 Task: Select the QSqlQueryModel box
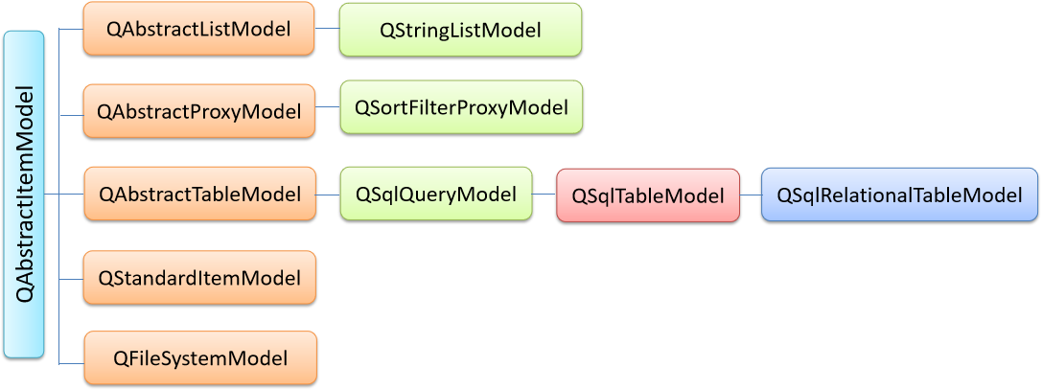[436, 194]
